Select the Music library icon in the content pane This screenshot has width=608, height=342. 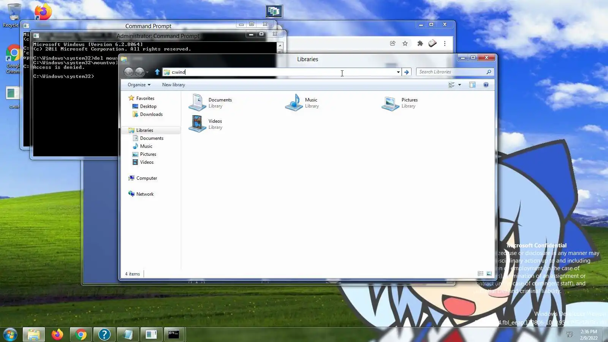(294, 103)
